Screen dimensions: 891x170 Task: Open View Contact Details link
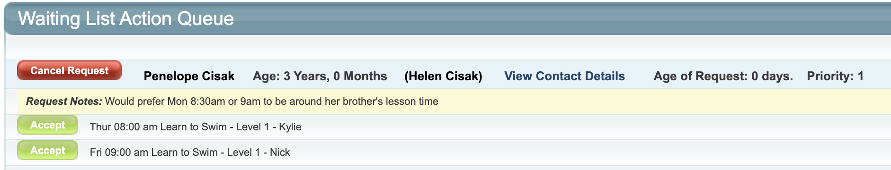click(564, 76)
